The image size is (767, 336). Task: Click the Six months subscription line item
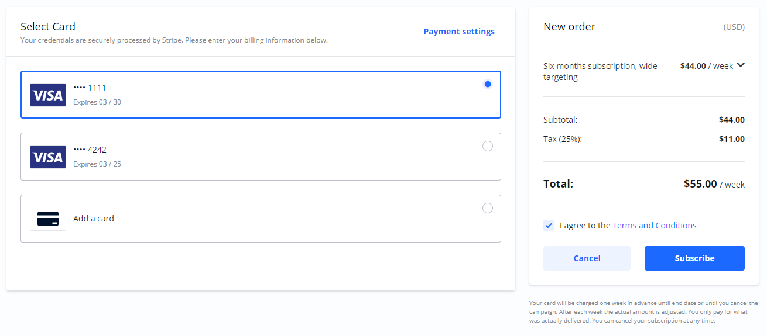click(x=600, y=71)
